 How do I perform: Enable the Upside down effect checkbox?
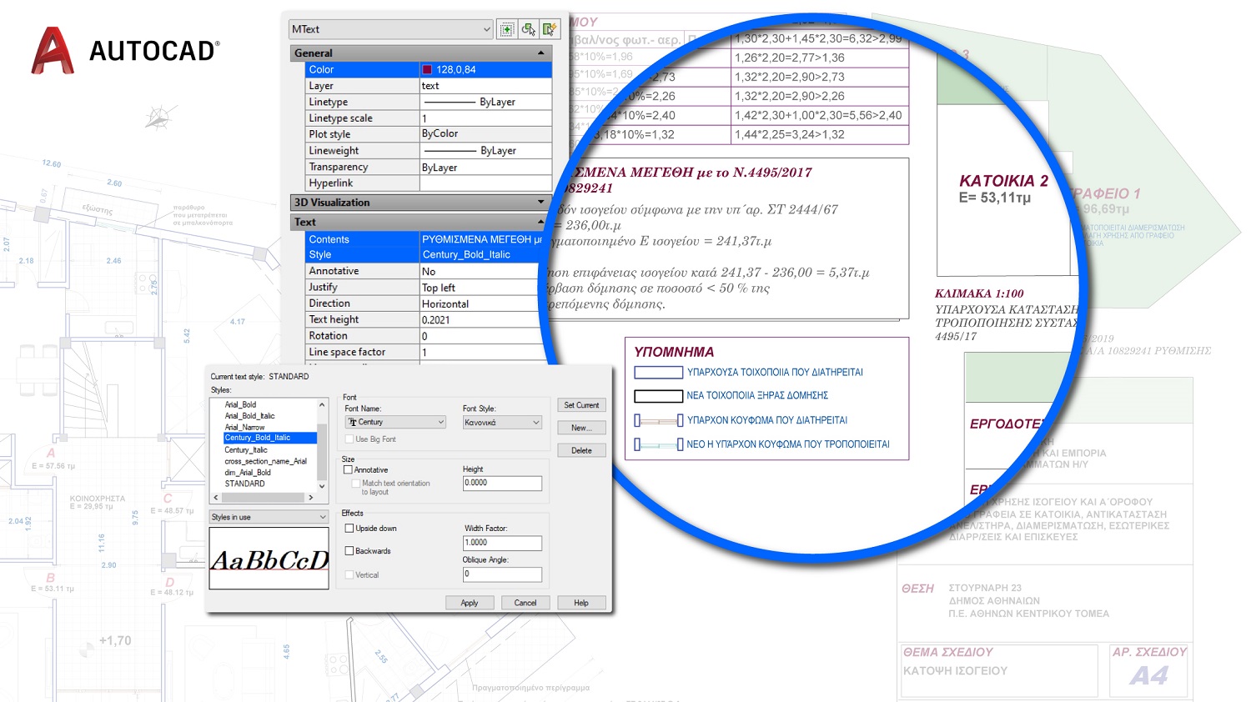pyautogui.click(x=349, y=529)
